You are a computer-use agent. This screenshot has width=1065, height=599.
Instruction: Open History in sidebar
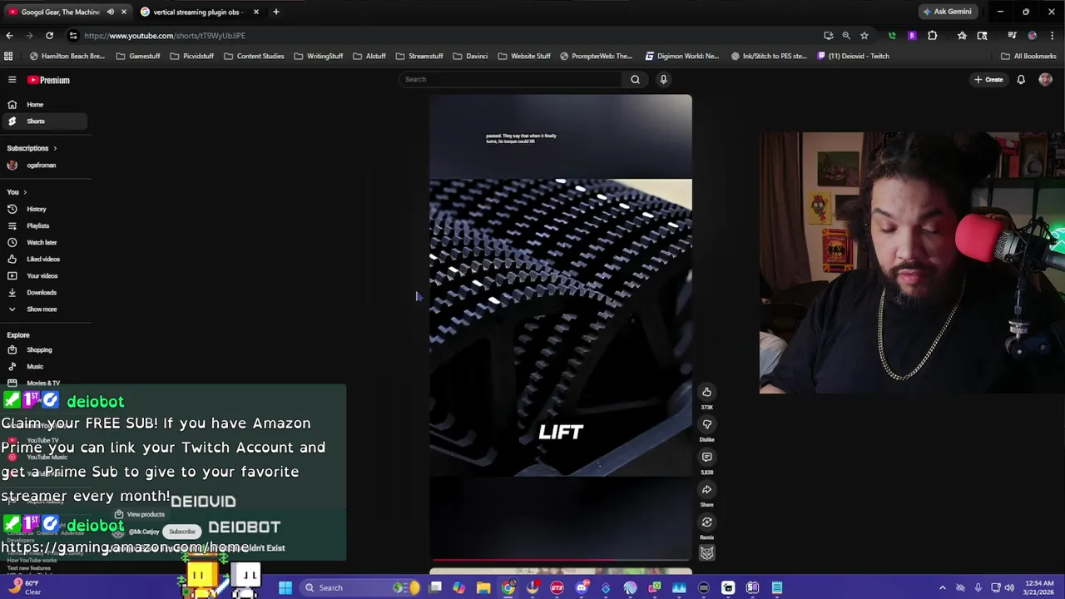[43, 209]
